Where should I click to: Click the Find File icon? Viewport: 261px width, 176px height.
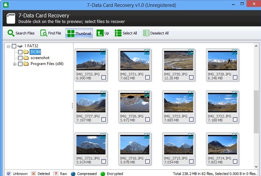tap(43, 33)
